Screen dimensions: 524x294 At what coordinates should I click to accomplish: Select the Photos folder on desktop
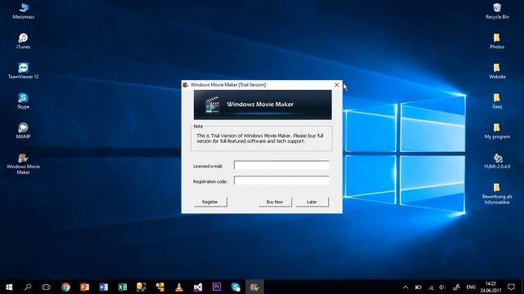pos(497,41)
